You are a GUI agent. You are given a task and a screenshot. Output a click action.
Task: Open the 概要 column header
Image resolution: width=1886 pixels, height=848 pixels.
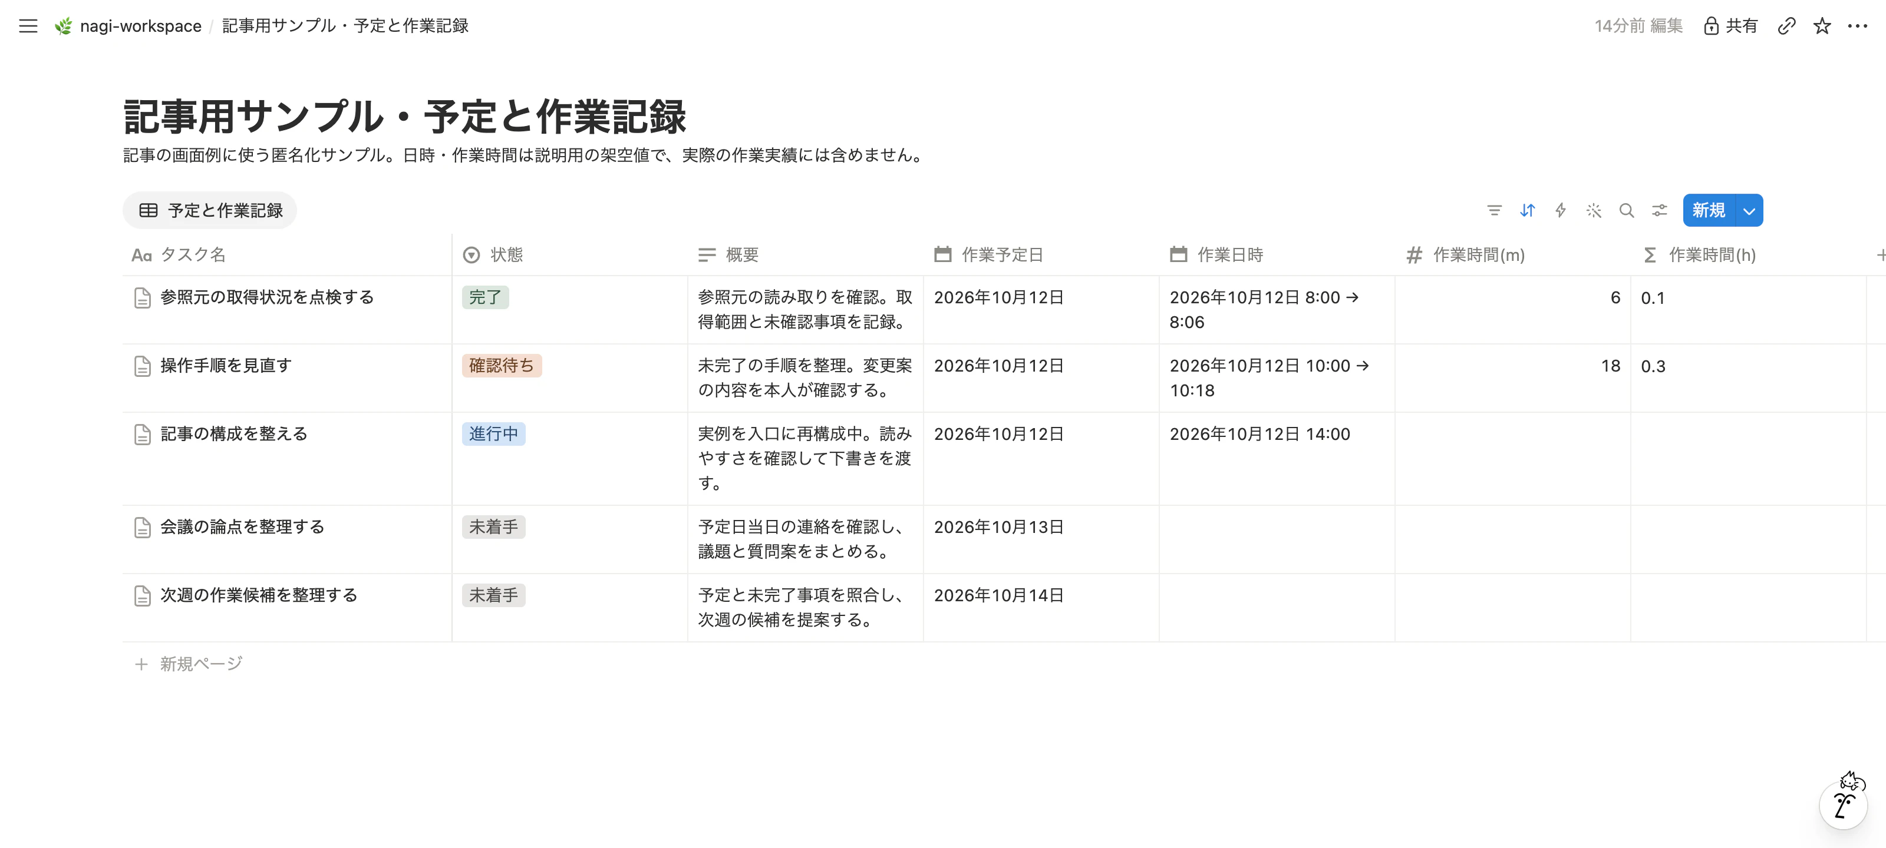pyautogui.click(x=805, y=256)
